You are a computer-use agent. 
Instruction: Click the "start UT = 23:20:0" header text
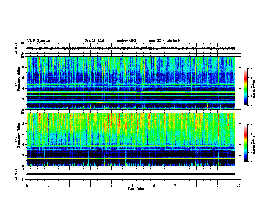(164, 41)
